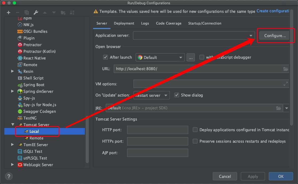Screen dimensions: 298x184
Task: Switch to the Deployment tab
Action: [124, 23]
